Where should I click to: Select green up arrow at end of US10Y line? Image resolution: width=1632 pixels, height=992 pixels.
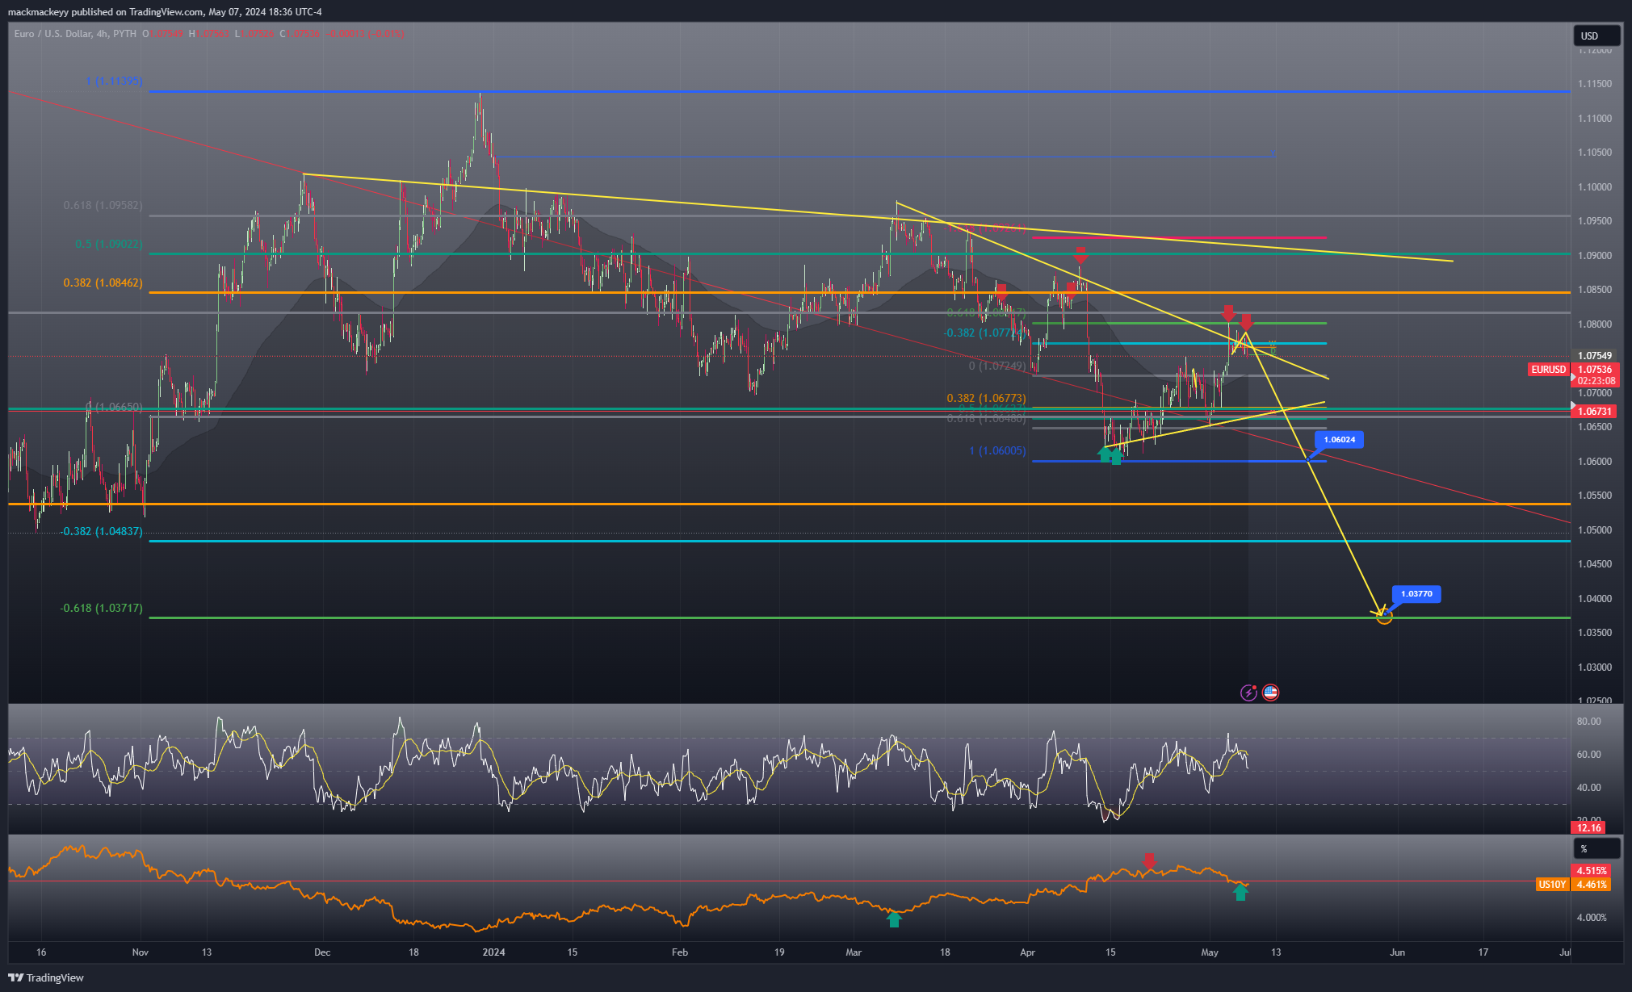point(1240,892)
